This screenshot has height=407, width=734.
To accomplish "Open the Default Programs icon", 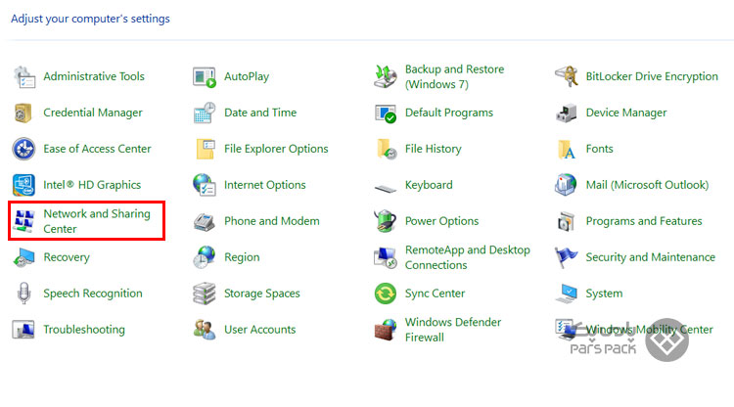I will (386, 113).
